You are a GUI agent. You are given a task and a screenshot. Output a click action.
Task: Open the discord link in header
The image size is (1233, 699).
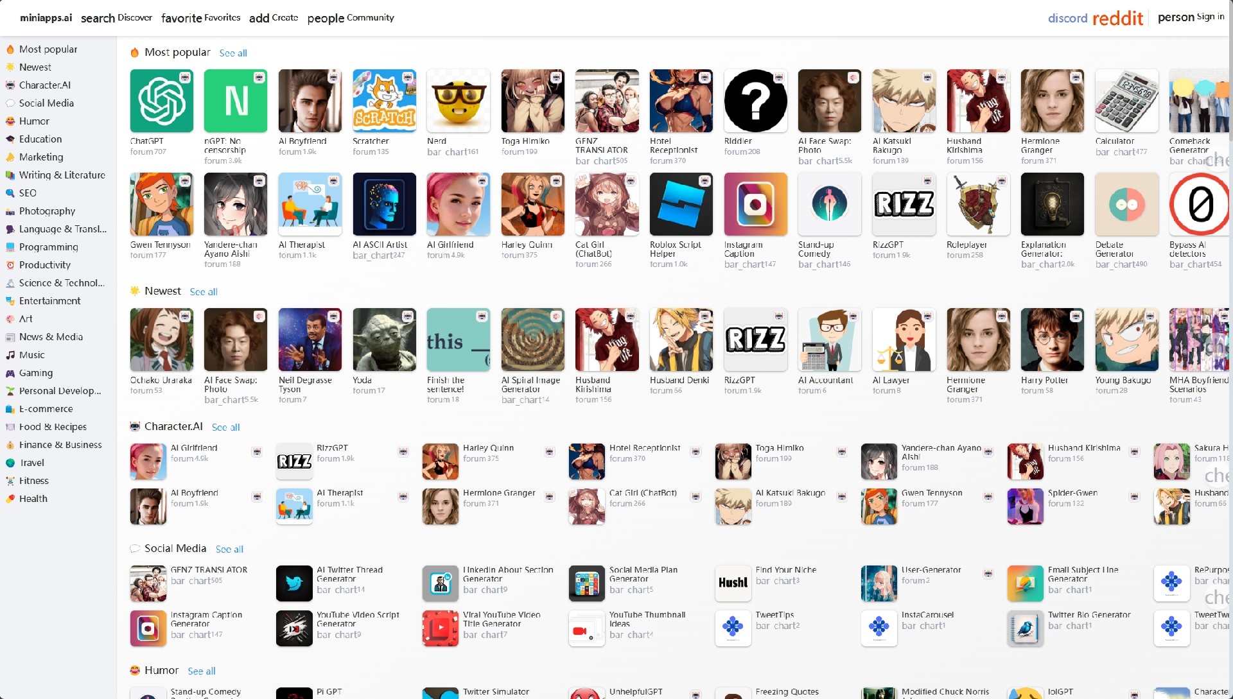(x=1067, y=18)
